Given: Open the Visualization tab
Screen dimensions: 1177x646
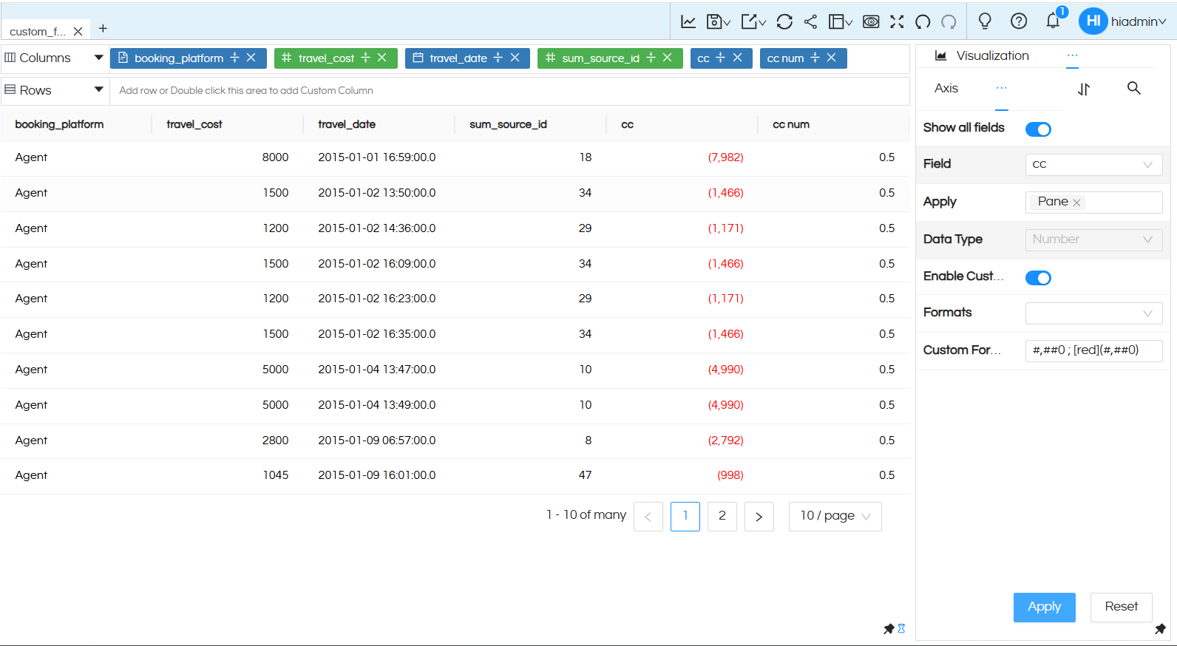Looking at the screenshot, I should [982, 55].
